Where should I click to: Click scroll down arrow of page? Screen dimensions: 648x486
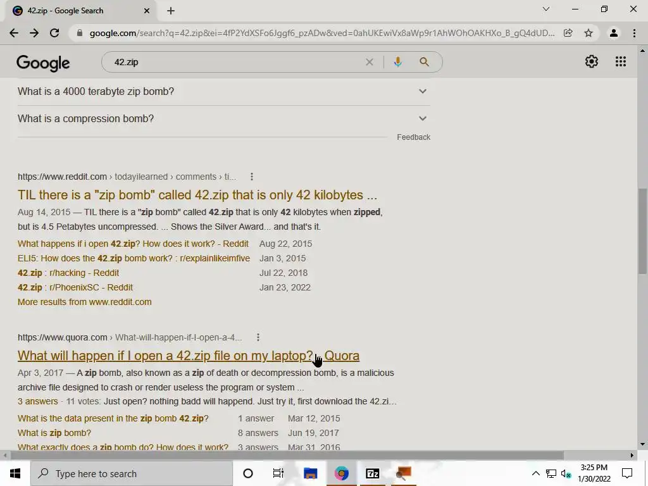[x=642, y=445]
